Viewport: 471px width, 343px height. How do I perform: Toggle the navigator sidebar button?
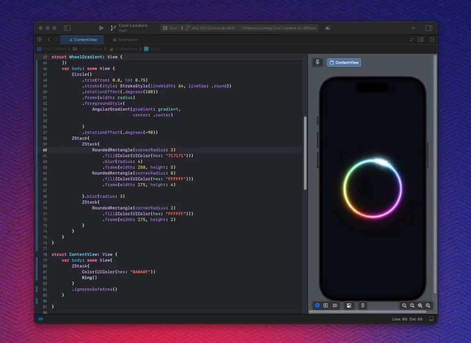[67, 28]
